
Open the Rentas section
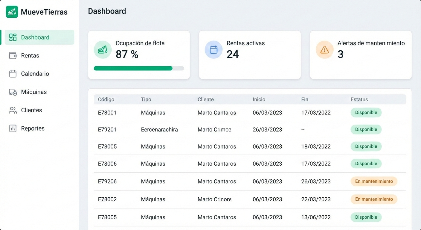click(30, 55)
